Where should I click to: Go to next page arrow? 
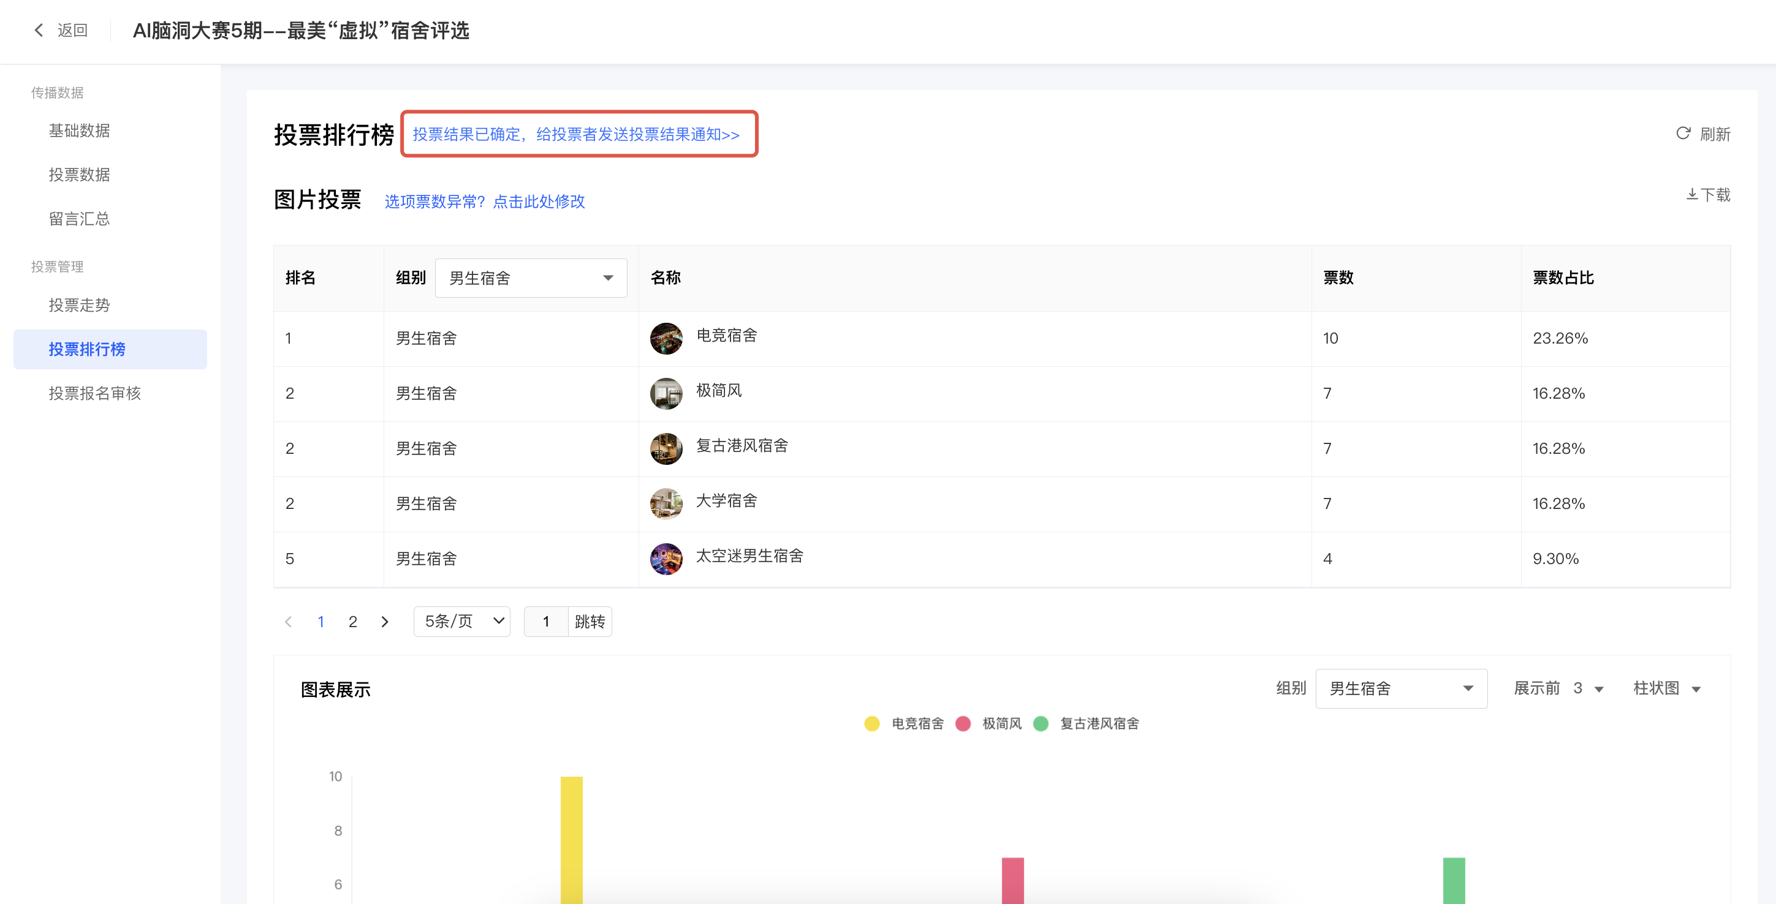coord(385,622)
